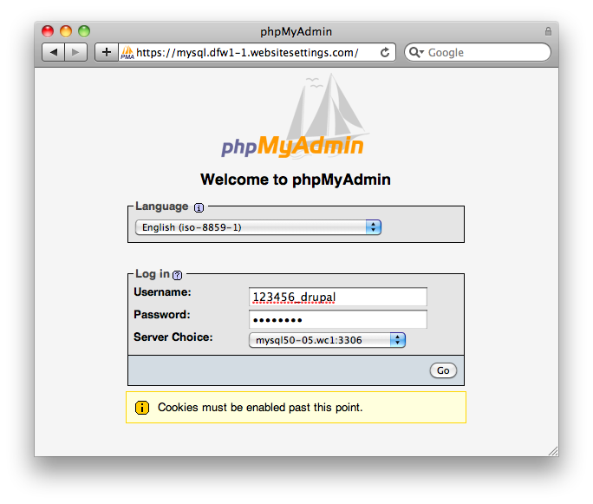Open the Language dropdown English (iso-8859-1)
This screenshot has width=593, height=504.
258,227
